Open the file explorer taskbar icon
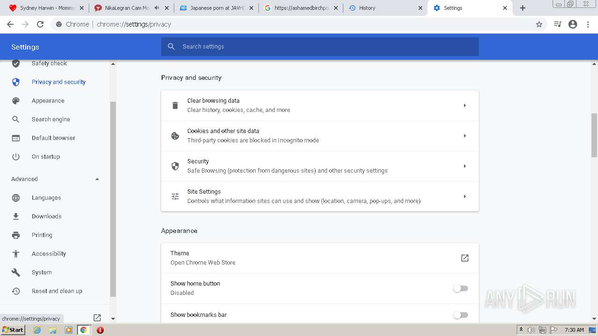The width and height of the screenshot is (598, 336). coord(53,330)
